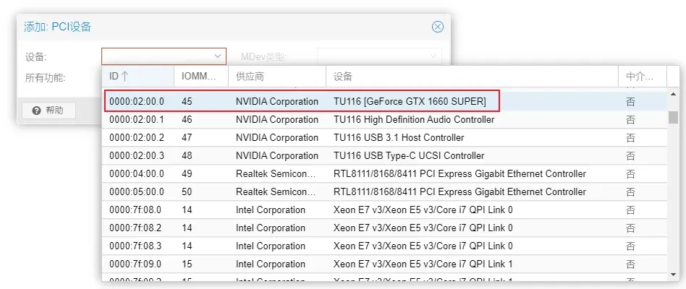The width and height of the screenshot is (686, 289).
Task: Sort by 供应商 column header
Action: coord(276,76)
